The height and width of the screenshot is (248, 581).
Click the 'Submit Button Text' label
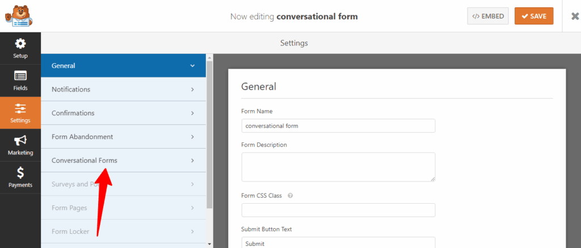tap(267, 229)
